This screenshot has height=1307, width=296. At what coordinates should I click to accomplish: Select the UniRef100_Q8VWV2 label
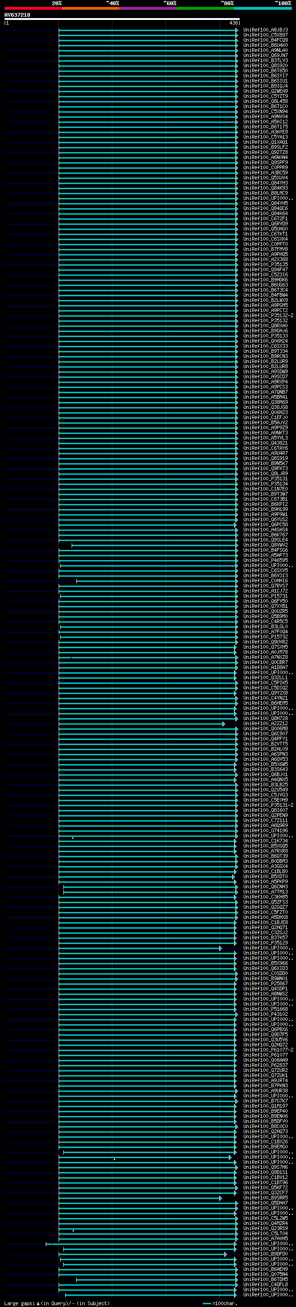pos(265,545)
